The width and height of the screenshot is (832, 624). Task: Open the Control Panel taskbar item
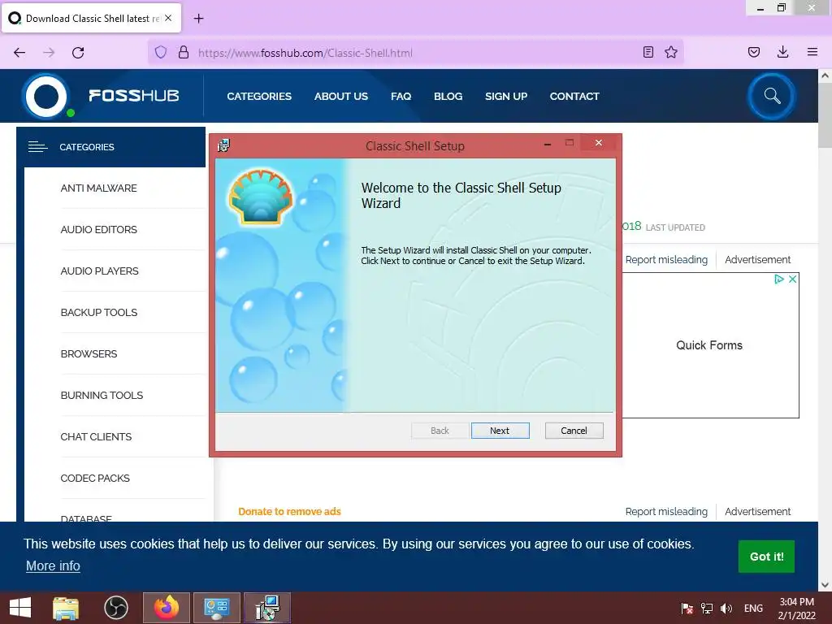(x=216, y=608)
